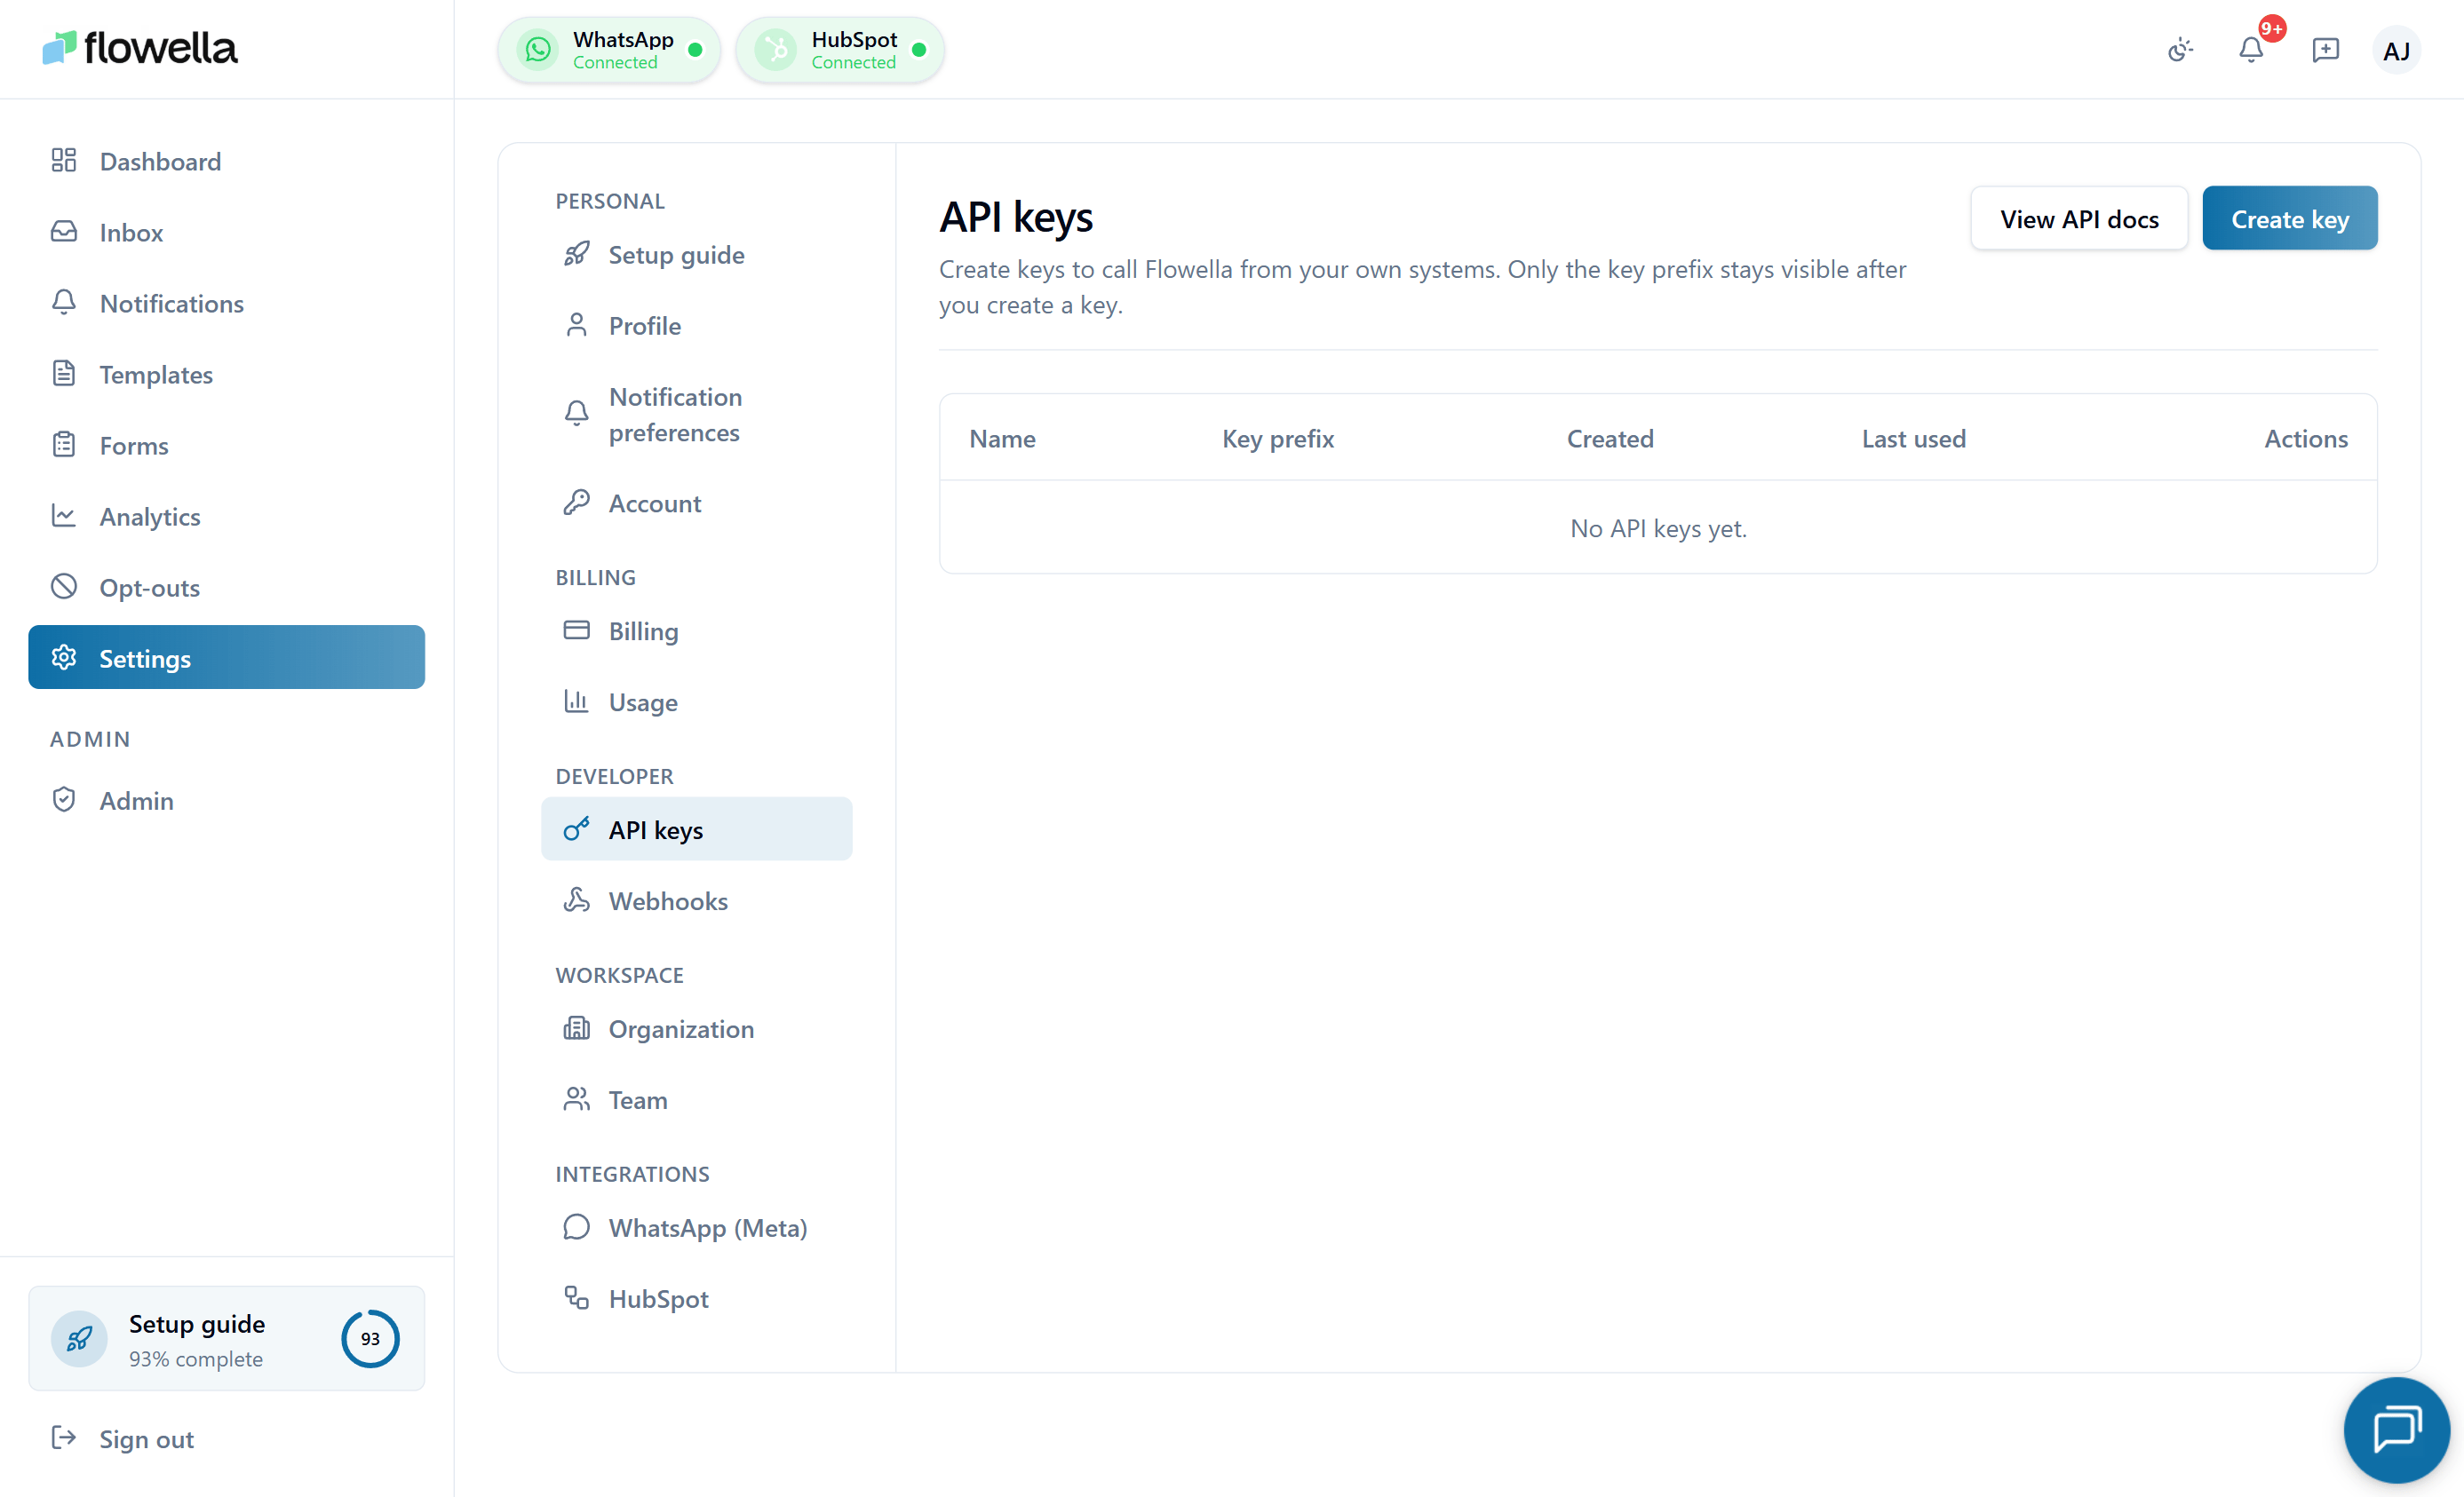Open the feedback message-plus icon
This screenshot has width=2464, height=1497.
[x=2326, y=49]
